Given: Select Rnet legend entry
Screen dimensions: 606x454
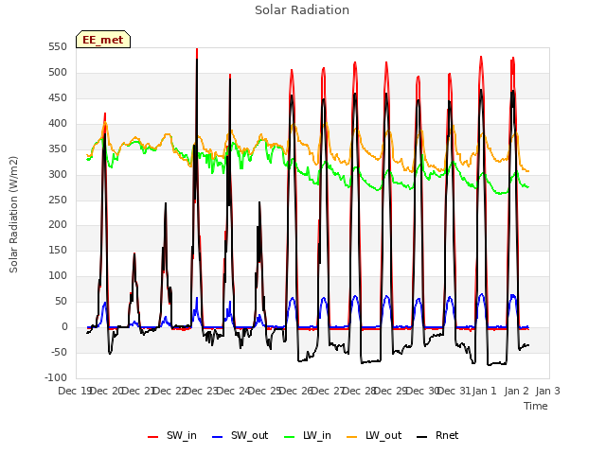Looking at the screenshot, I should [x=437, y=435].
